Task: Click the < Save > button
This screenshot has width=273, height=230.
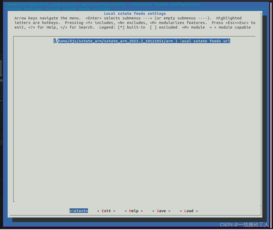Action: point(161,211)
